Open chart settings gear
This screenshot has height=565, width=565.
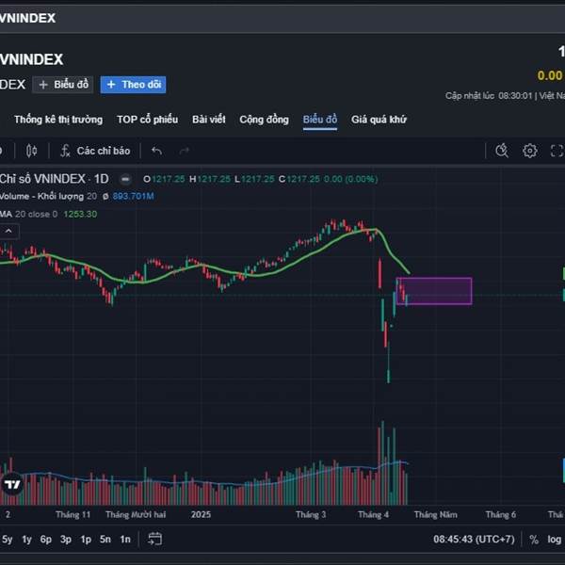coord(529,151)
